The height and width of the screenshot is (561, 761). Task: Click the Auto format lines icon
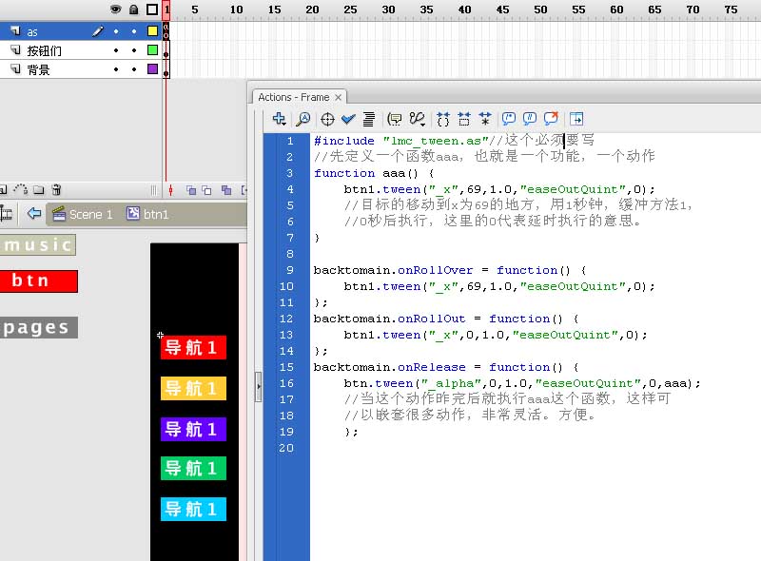pos(369,119)
